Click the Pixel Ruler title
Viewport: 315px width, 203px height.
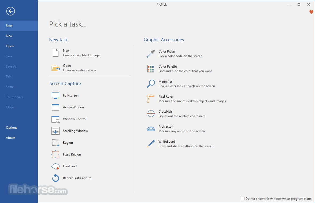click(165, 97)
